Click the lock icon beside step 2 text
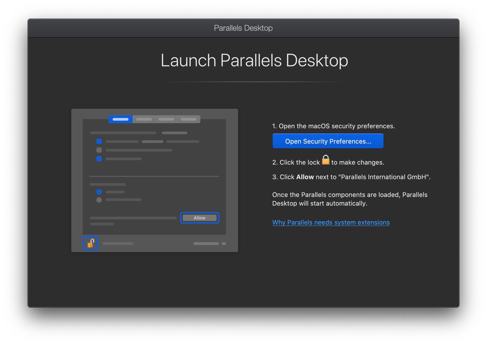Image resolution: width=487 pixels, height=344 pixels. (x=326, y=160)
